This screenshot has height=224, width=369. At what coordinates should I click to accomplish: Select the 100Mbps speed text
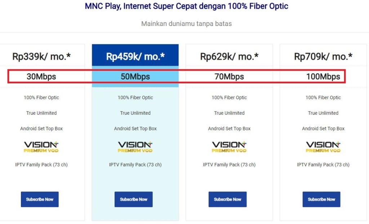pyautogui.click(x=323, y=76)
